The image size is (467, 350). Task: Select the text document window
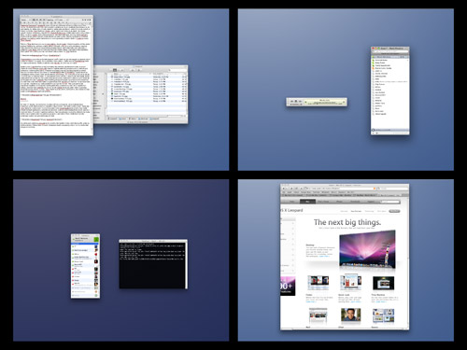click(x=56, y=76)
